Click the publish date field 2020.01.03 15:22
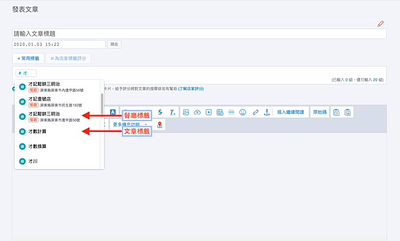The image size is (400, 241). coord(59,45)
